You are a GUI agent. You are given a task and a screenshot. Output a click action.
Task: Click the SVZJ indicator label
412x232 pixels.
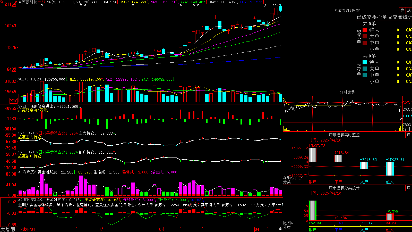click(22, 106)
